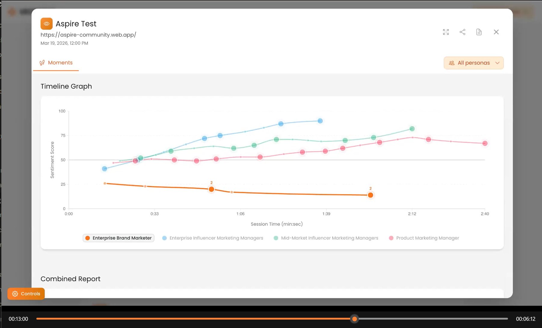542x328 pixels.
Task: Click the personas people icon
Action: click(x=451, y=63)
